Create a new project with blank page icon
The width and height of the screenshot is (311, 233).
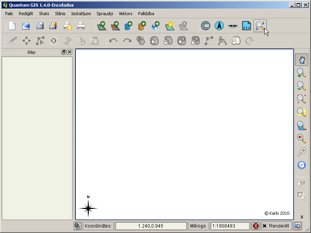(12, 26)
